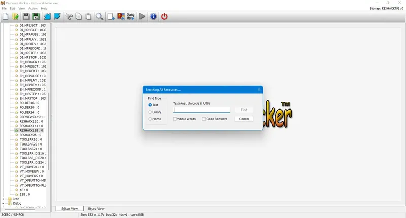Select the Name find type radio
This screenshot has height=218, width=406.
(x=150, y=119)
